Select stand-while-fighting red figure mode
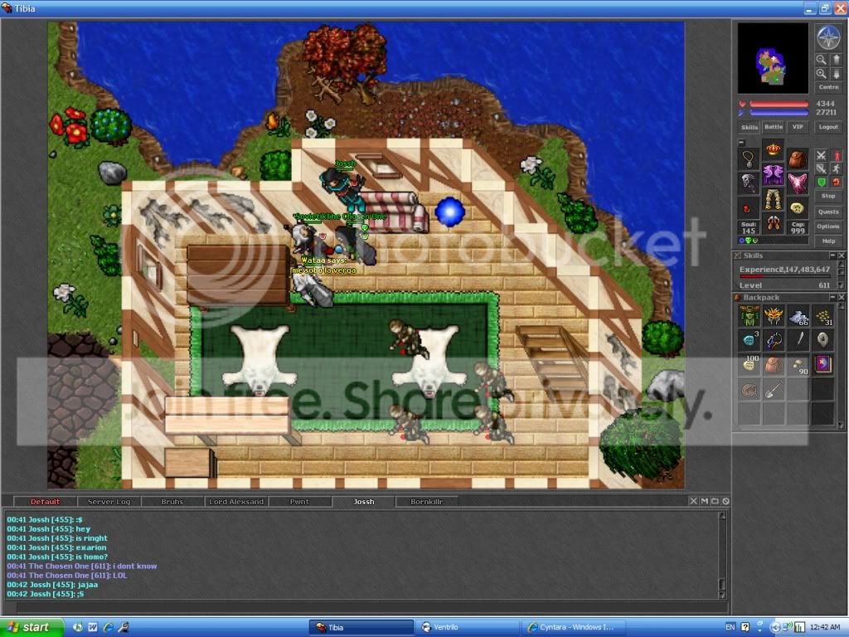The width and height of the screenshot is (849, 637). click(836, 156)
